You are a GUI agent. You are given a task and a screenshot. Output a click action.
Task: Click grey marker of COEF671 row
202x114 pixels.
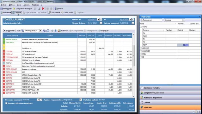tap(4, 63)
